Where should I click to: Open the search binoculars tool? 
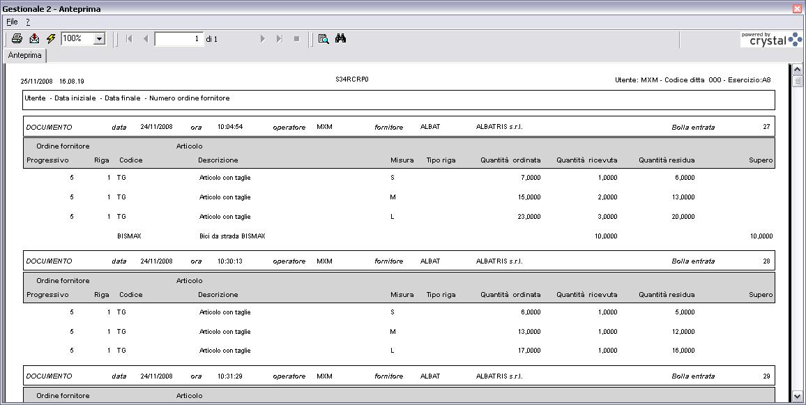tap(340, 39)
